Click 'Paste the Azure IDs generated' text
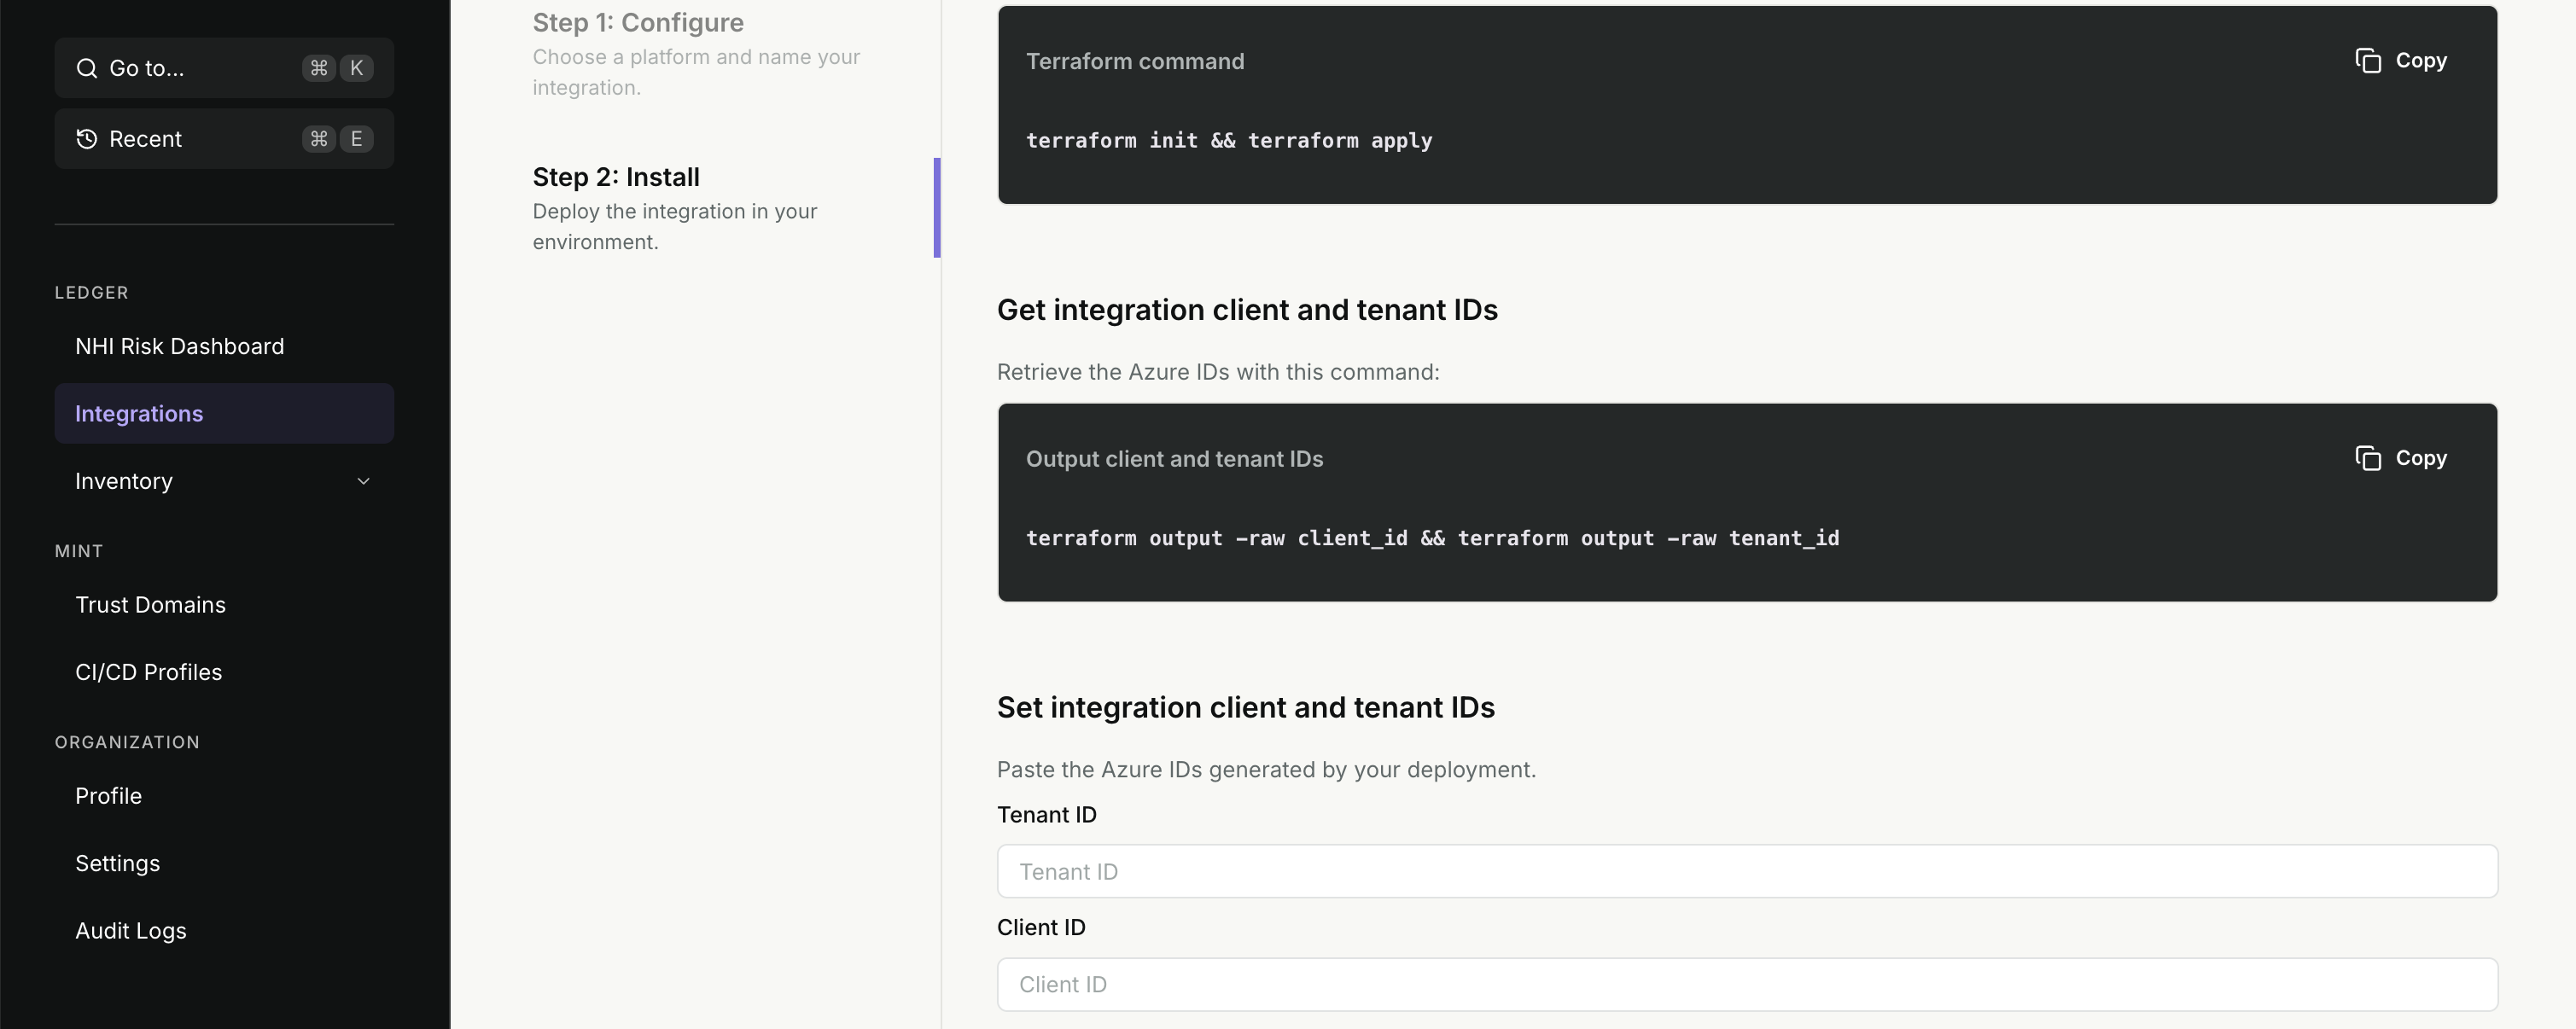 1266,769
